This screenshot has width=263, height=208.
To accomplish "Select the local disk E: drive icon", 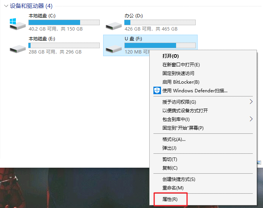I will 18,49.
